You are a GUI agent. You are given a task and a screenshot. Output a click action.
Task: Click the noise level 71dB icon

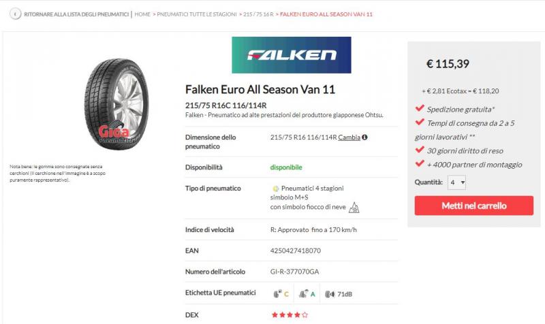[x=330, y=294]
